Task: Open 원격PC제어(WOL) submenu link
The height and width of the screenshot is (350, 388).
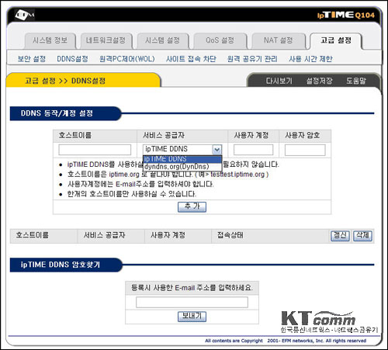Action: coord(127,59)
